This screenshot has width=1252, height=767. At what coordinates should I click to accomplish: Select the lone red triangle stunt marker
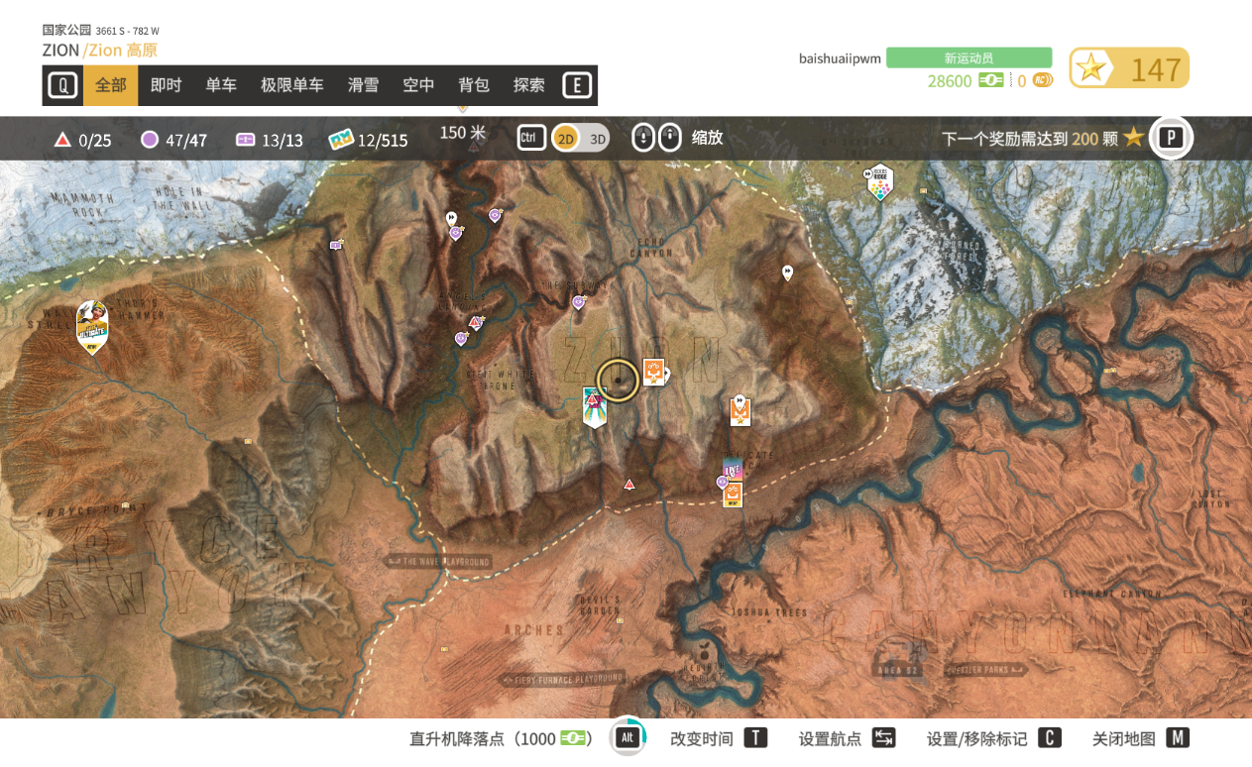pyautogui.click(x=628, y=485)
